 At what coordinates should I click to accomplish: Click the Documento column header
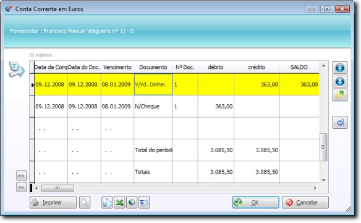pos(153,67)
